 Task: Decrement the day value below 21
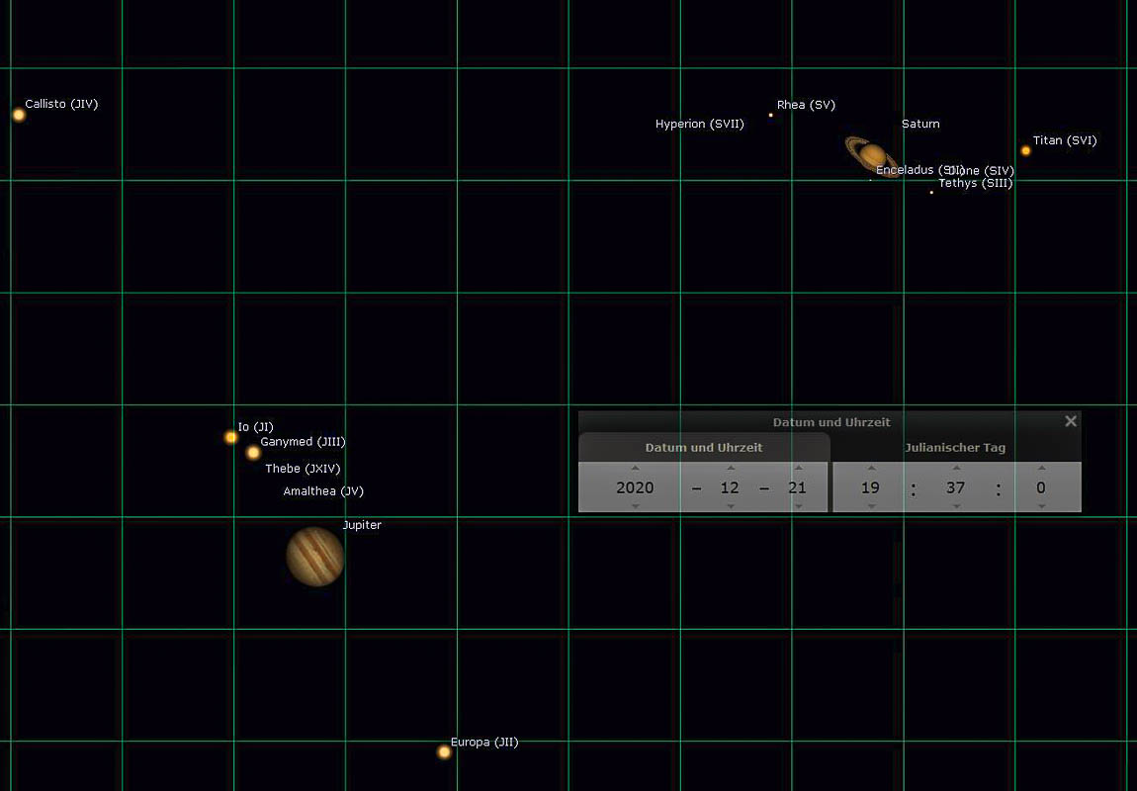(x=798, y=505)
